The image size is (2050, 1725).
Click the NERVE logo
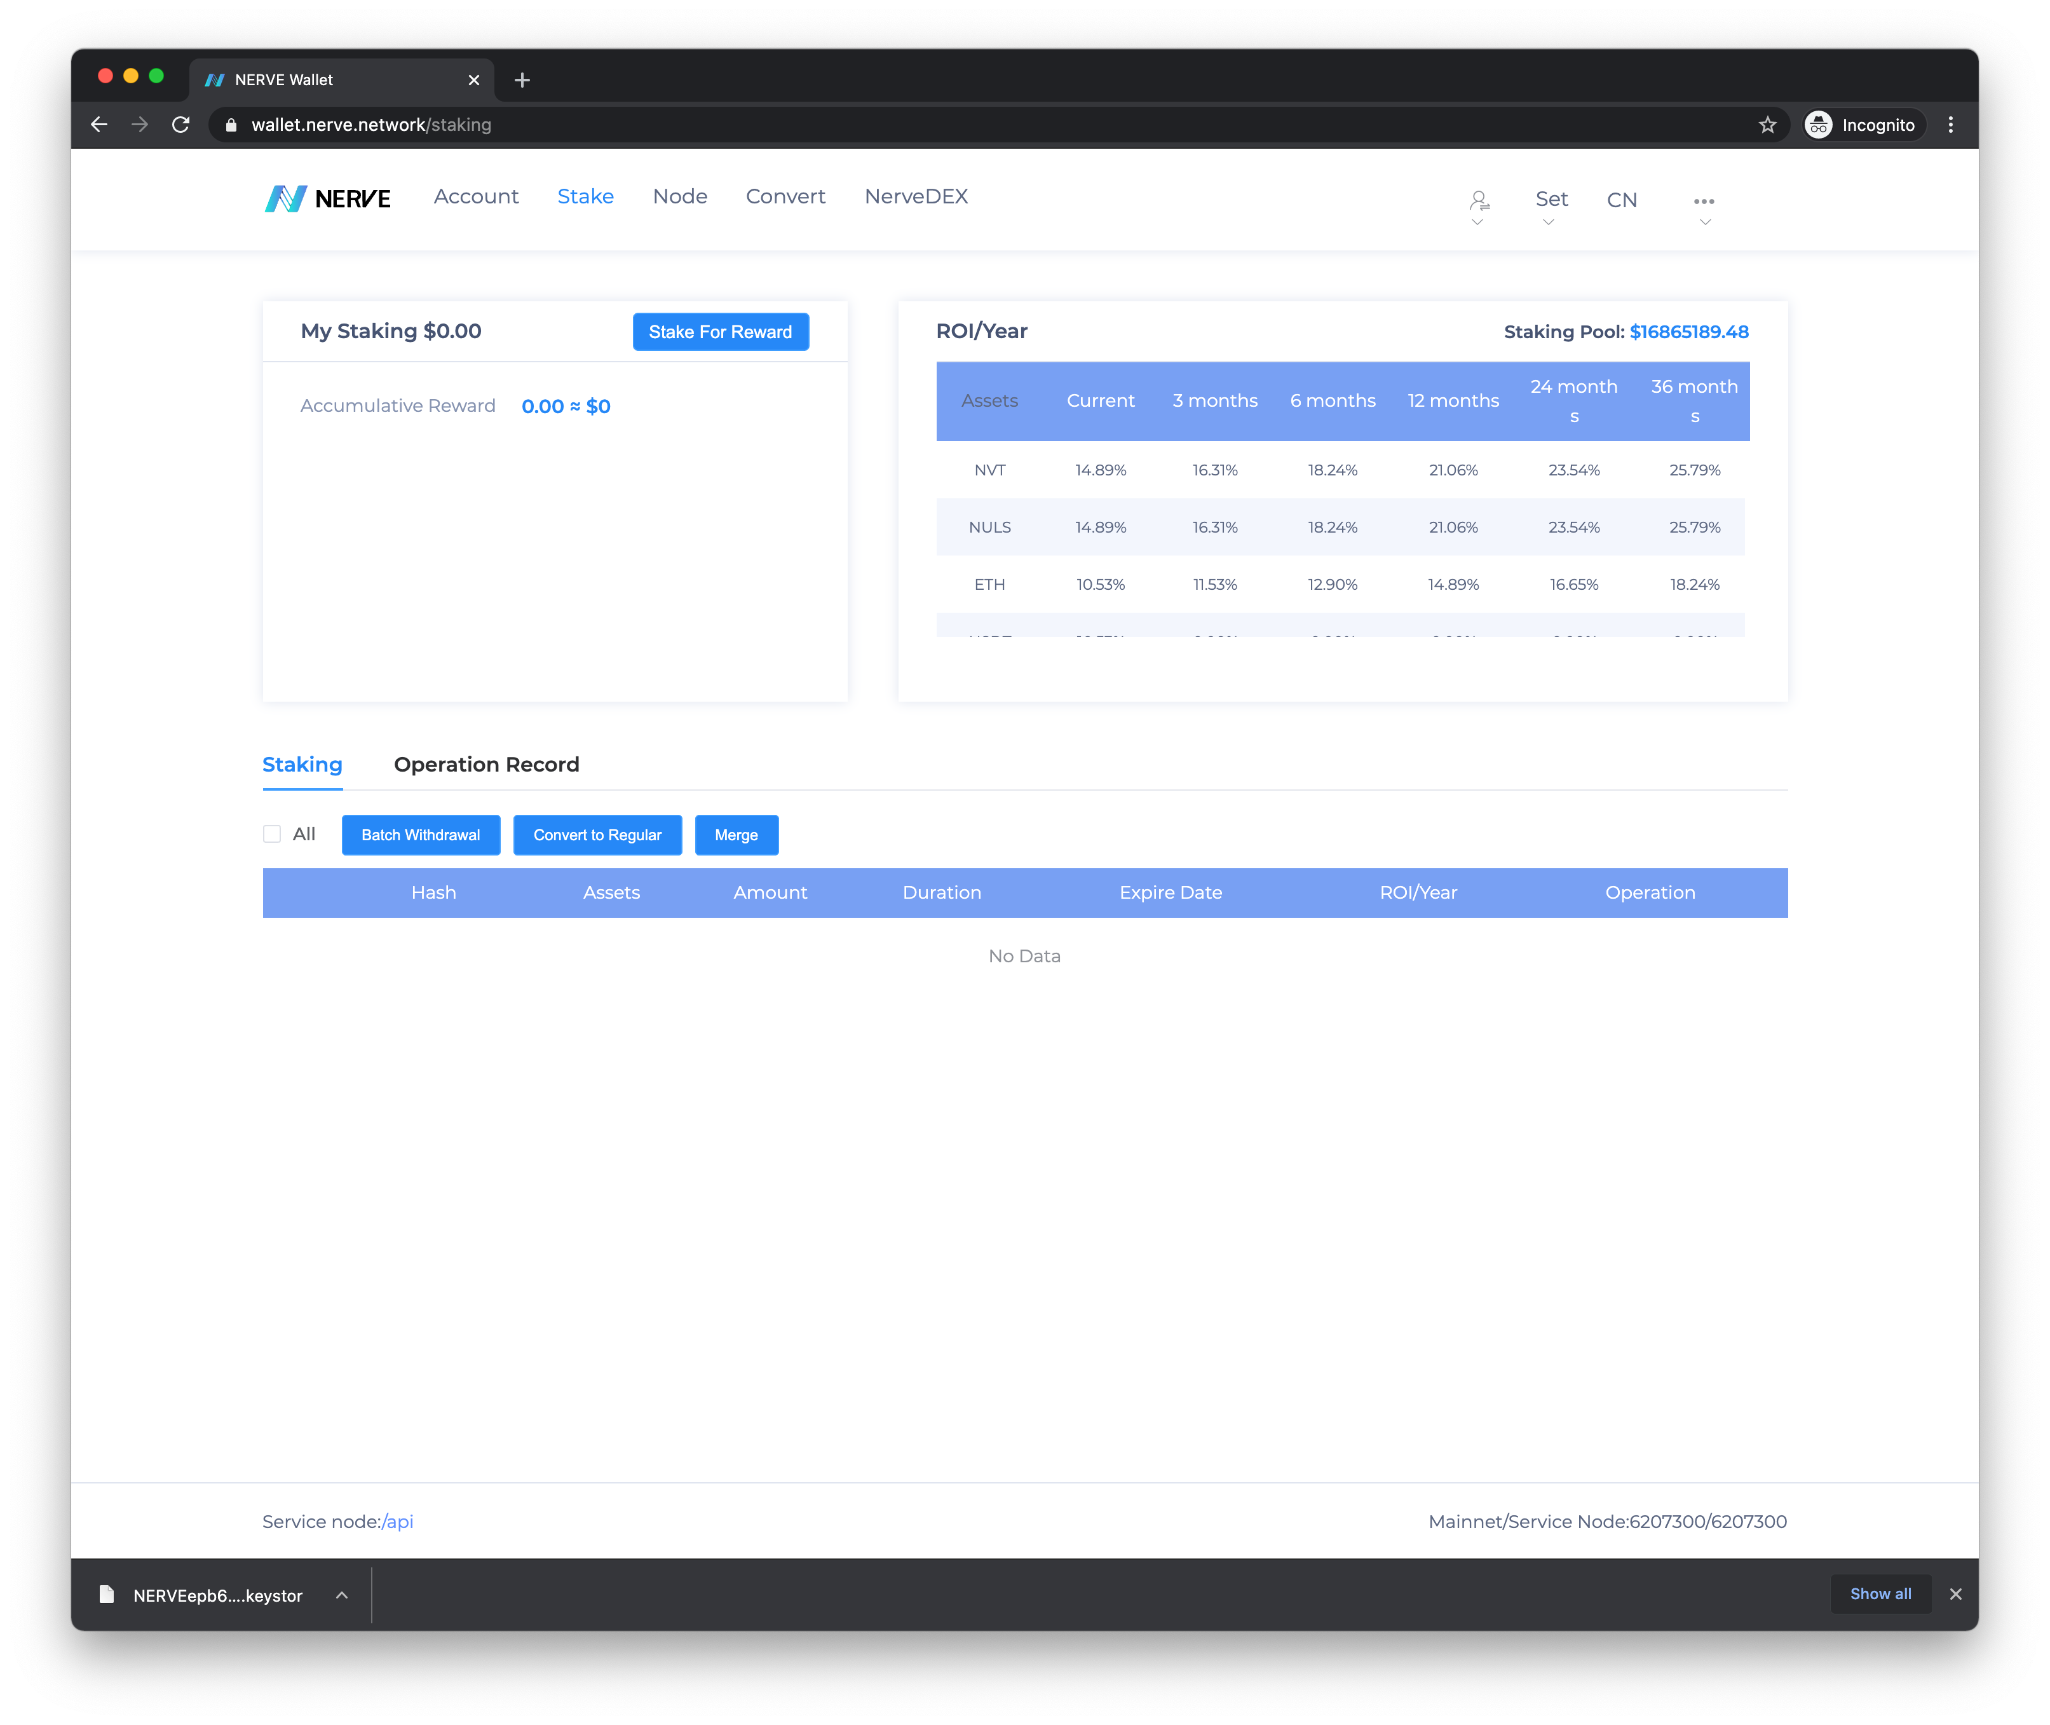(x=327, y=198)
